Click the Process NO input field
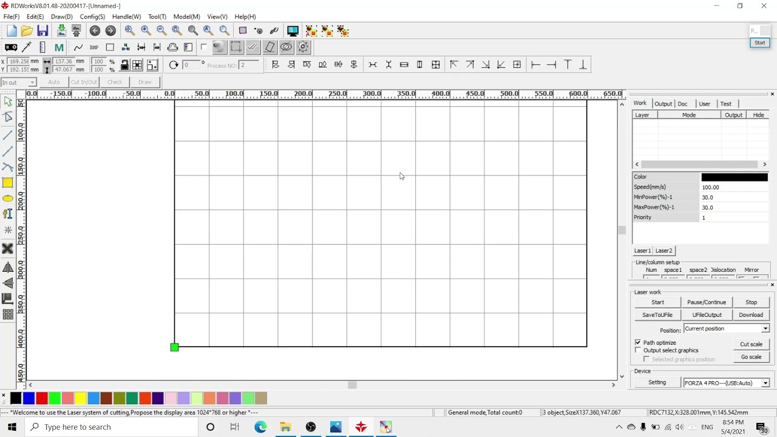The image size is (777, 437). pyautogui.click(x=249, y=65)
